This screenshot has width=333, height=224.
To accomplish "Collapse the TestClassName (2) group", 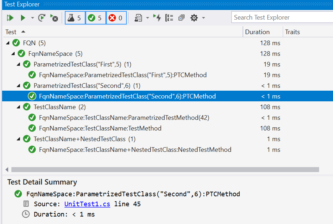I will click(x=19, y=107).
